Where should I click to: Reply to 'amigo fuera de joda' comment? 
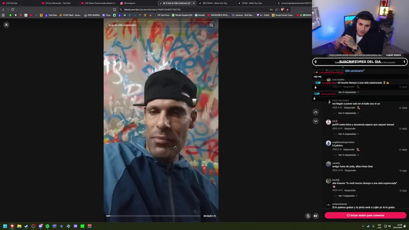(x=350, y=170)
